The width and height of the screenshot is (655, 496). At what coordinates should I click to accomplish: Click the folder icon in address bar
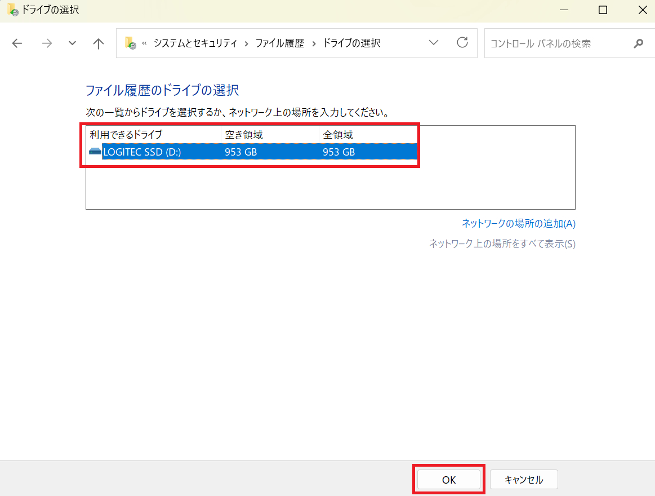coord(131,43)
